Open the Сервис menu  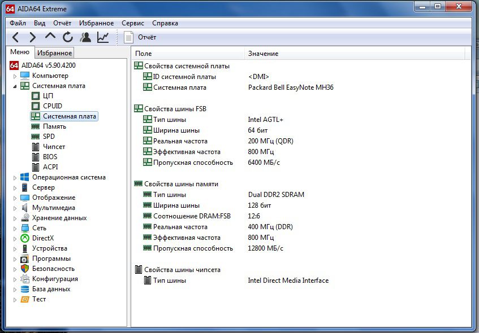(x=132, y=23)
